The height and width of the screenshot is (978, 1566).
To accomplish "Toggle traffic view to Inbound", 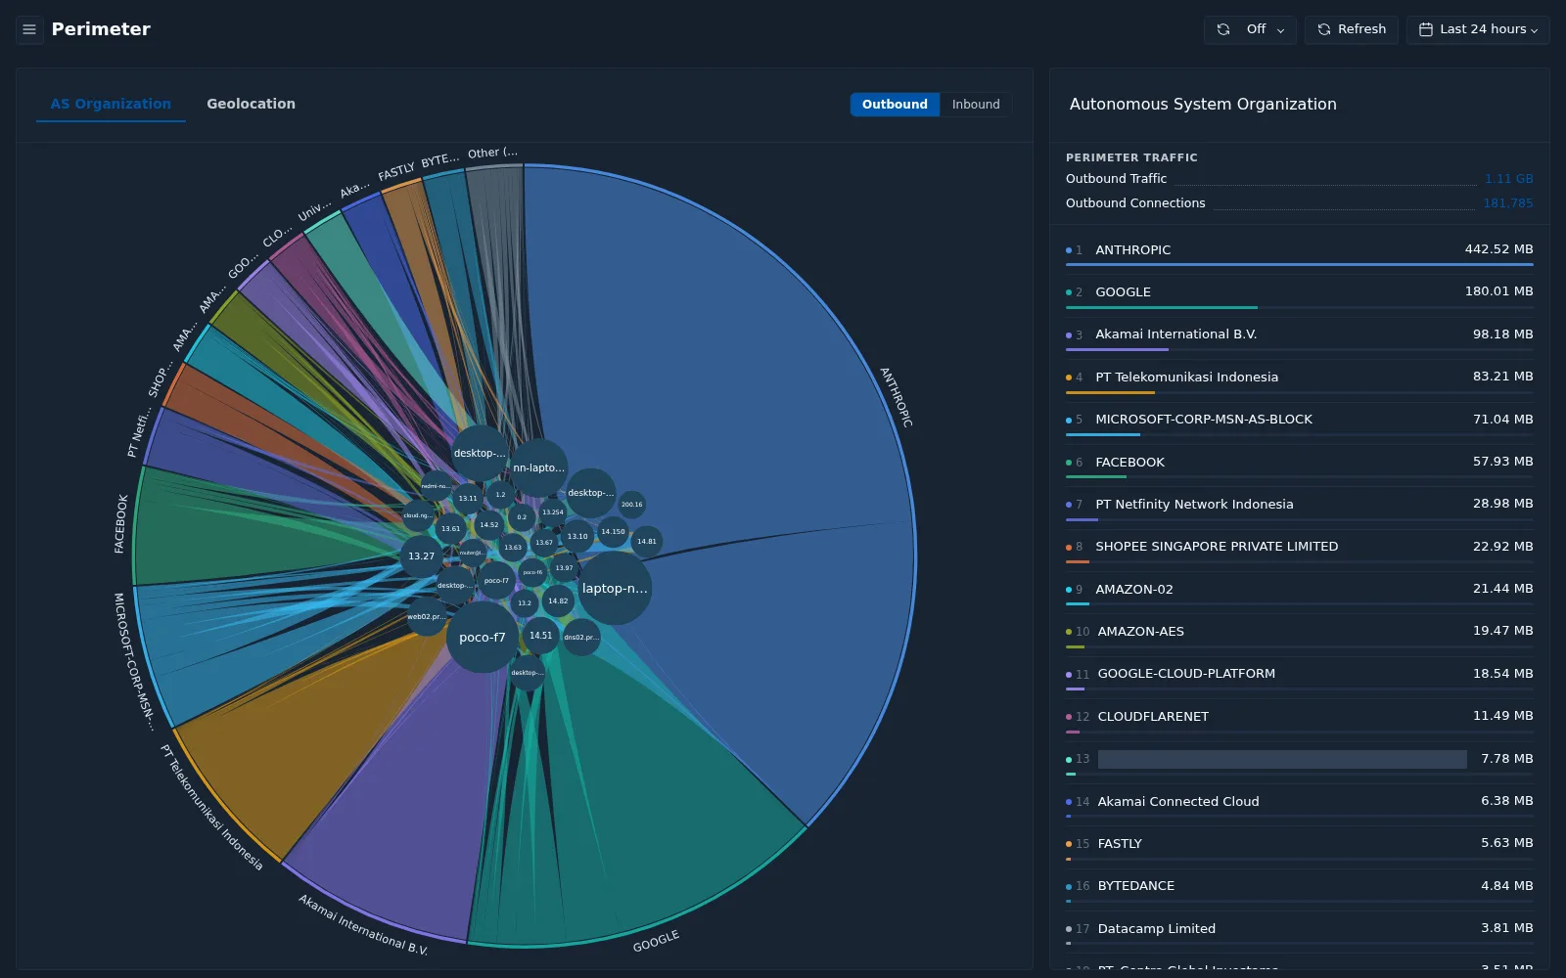I will click(976, 105).
